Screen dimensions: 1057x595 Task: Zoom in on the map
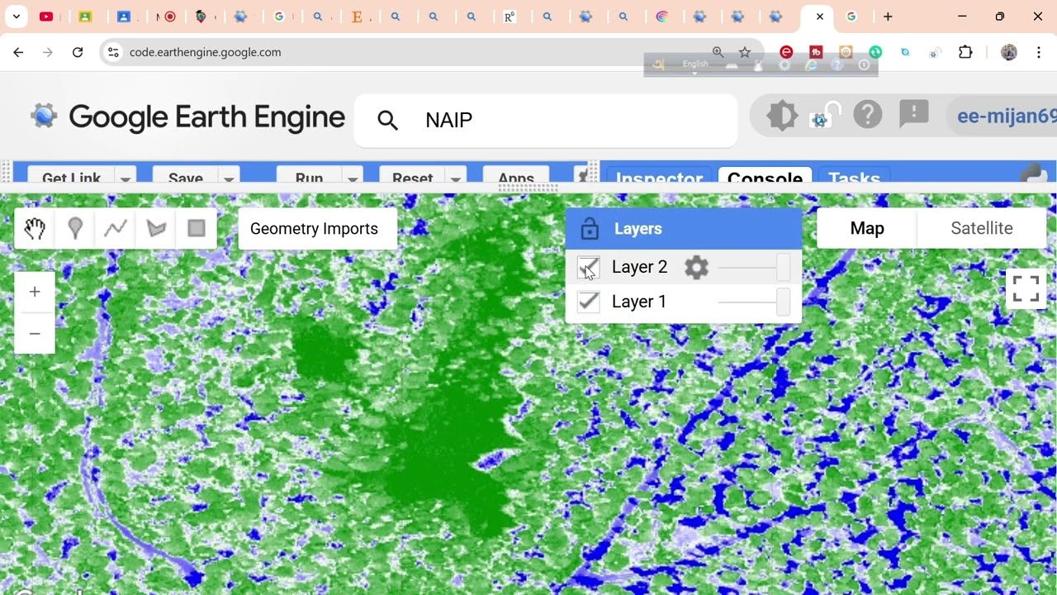35,292
